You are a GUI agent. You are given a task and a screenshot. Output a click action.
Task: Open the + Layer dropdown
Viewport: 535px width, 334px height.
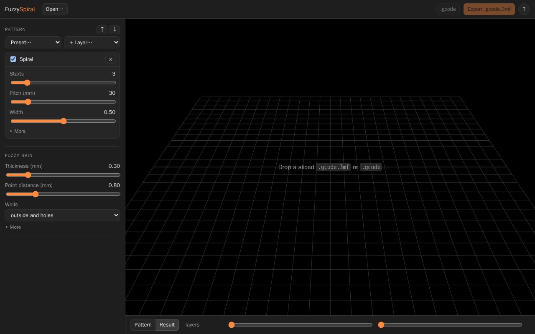pos(92,42)
